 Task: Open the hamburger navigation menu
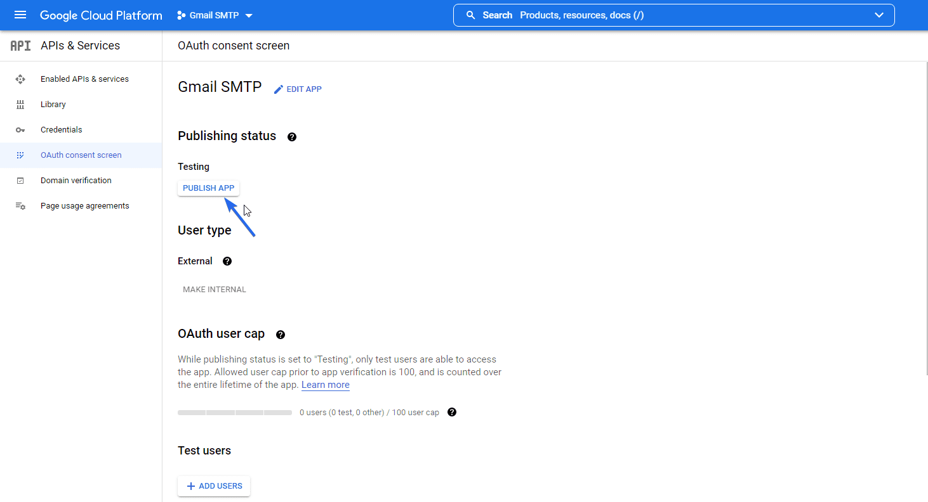20,15
